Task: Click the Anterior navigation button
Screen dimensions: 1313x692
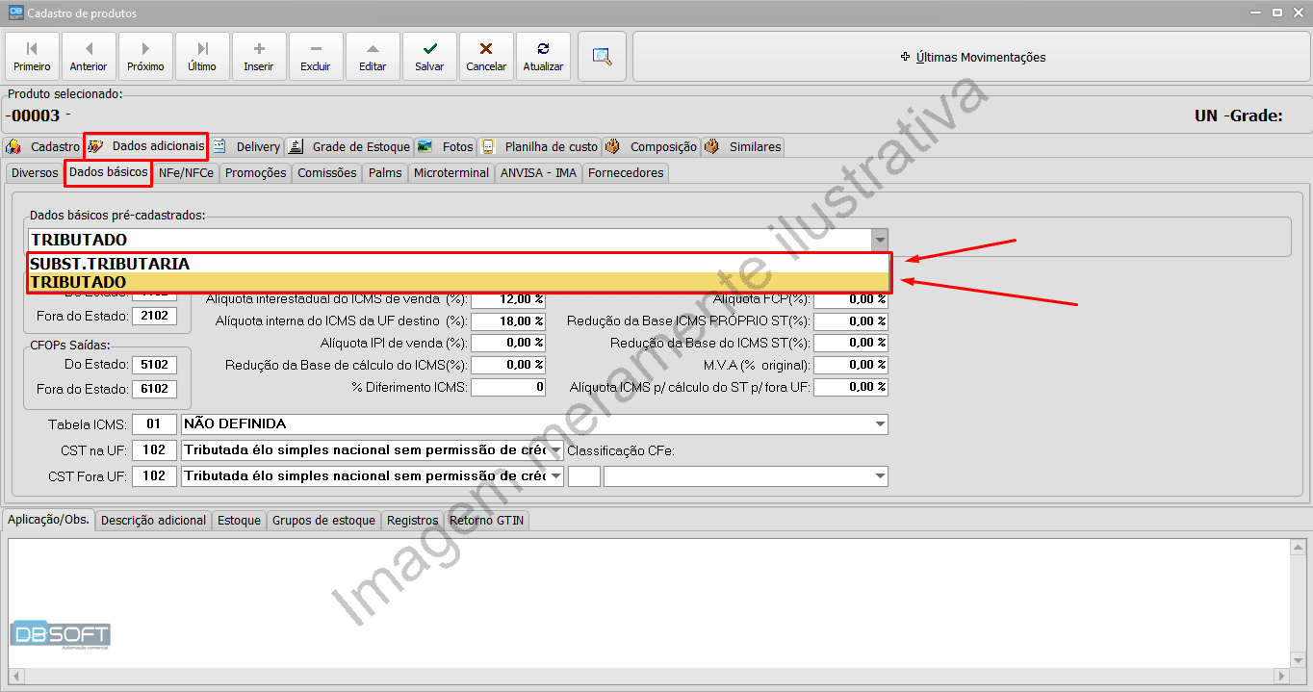Action: click(89, 57)
